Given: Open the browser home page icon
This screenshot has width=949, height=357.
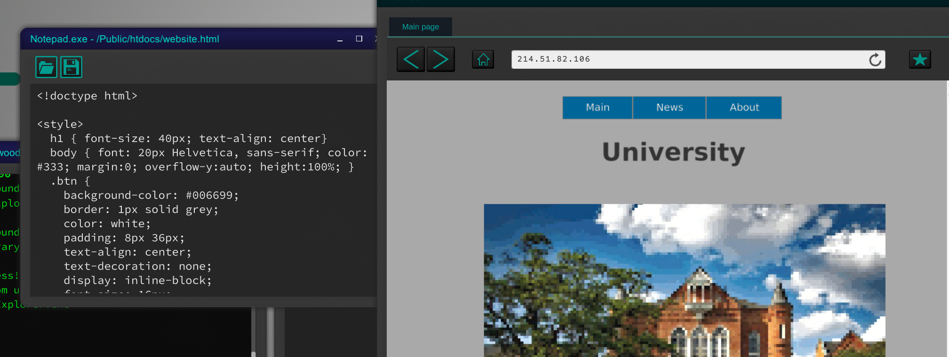Looking at the screenshot, I should [483, 59].
